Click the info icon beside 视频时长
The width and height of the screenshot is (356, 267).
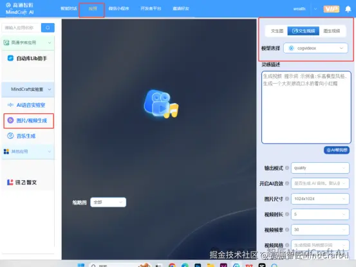pos(287,214)
